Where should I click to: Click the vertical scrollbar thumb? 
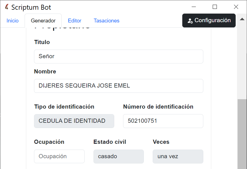pyautogui.click(x=242, y=134)
